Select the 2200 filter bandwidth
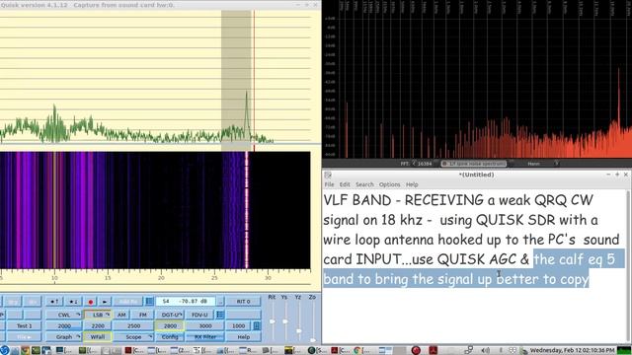 pyautogui.click(x=98, y=326)
